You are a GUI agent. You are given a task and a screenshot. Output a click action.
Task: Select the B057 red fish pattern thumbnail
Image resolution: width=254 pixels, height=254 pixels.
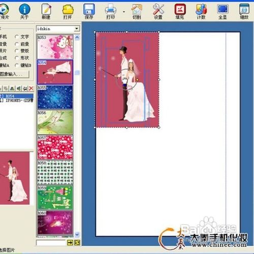click(x=55, y=147)
